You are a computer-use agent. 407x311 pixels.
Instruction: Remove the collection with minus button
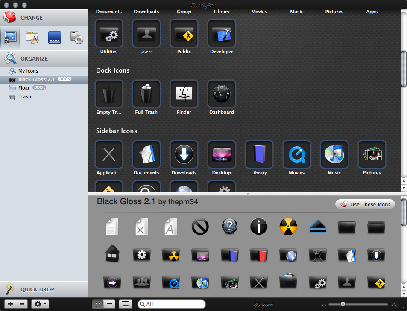[x=22, y=304]
